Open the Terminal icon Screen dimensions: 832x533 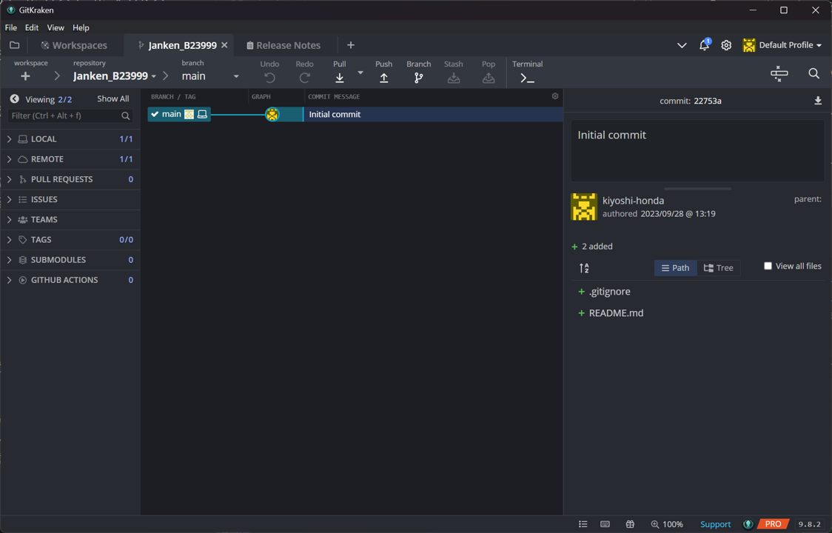click(527, 78)
